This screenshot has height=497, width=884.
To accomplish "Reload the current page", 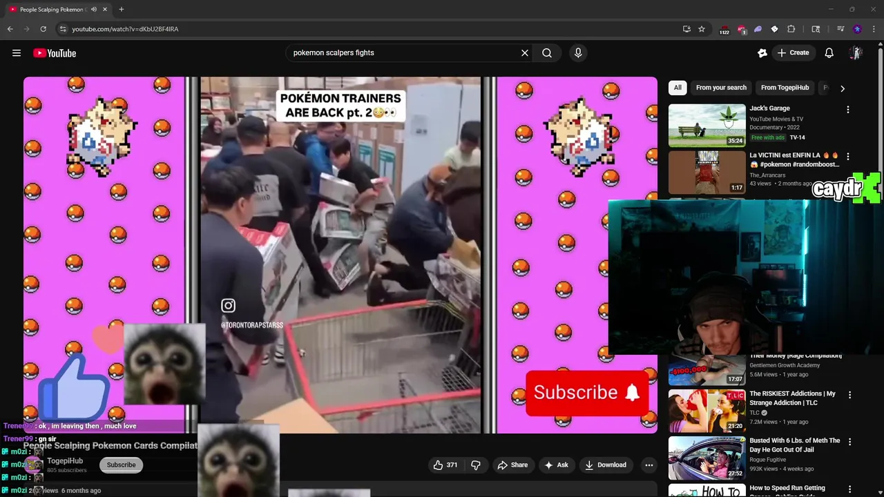I will (x=43, y=29).
